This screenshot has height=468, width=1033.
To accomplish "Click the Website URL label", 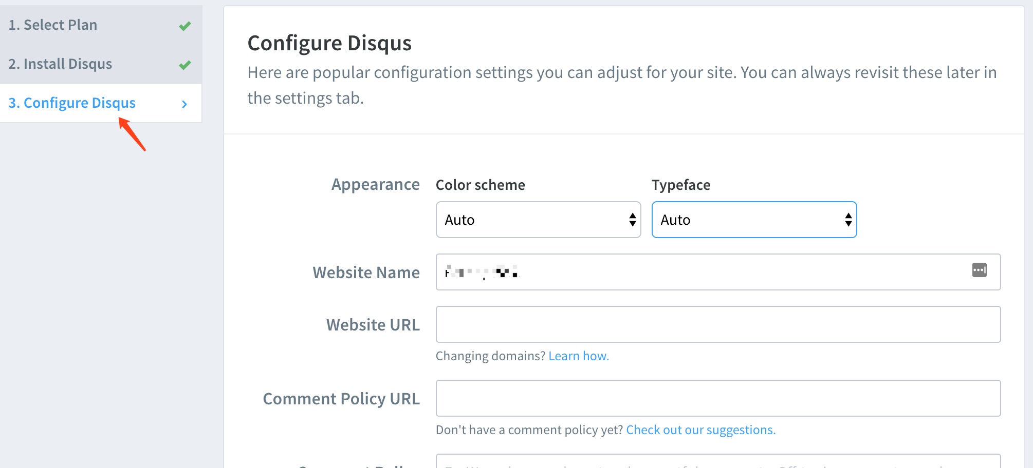I will [x=373, y=325].
